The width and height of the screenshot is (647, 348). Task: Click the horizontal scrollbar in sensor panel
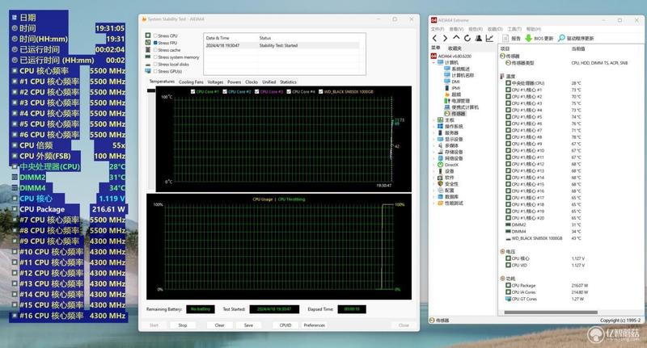pos(551,312)
